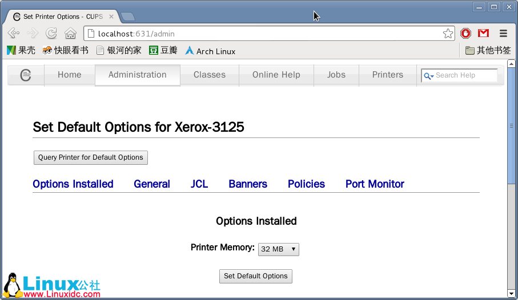The height and width of the screenshot is (300, 518).
Task: Open Chrome hamburger menu
Action: [x=503, y=34]
